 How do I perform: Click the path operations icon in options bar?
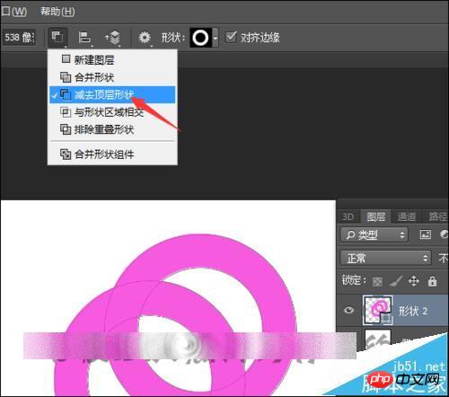[57, 37]
